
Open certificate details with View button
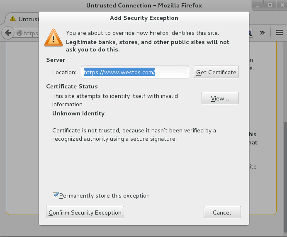click(x=220, y=98)
